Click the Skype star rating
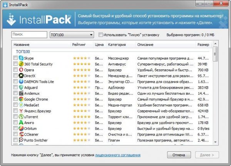This screenshot has height=166, width=231. pos(82,58)
